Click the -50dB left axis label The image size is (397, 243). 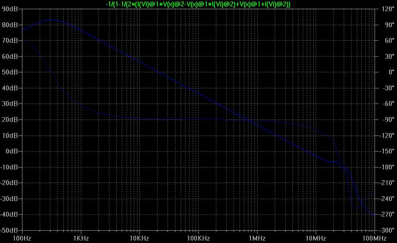tap(9, 230)
